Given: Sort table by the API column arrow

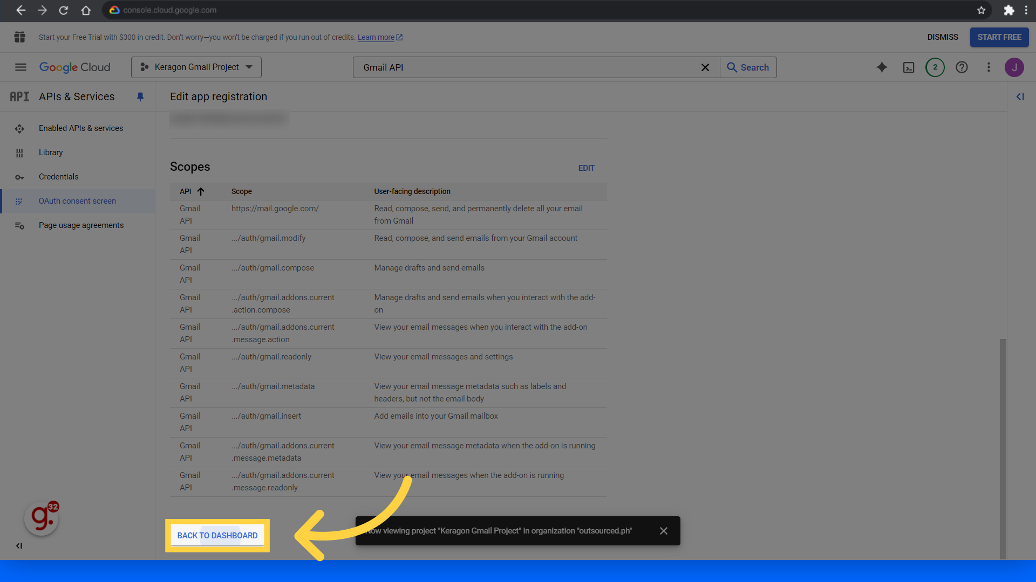Looking at the screenshot, I should point(201,191).
